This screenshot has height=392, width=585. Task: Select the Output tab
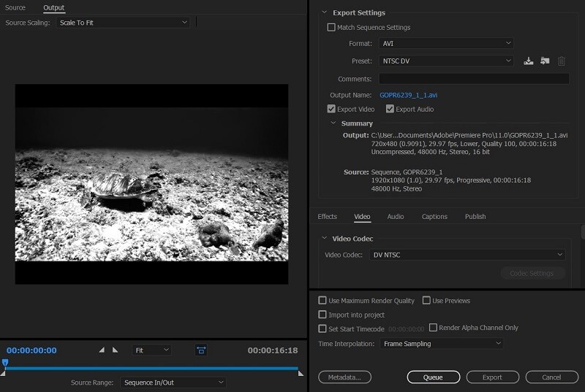point(53,7)
